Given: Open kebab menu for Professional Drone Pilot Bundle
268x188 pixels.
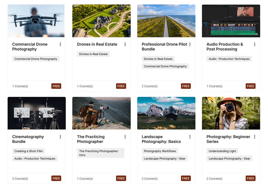Looking at the screenshot, I should (190, 44).
